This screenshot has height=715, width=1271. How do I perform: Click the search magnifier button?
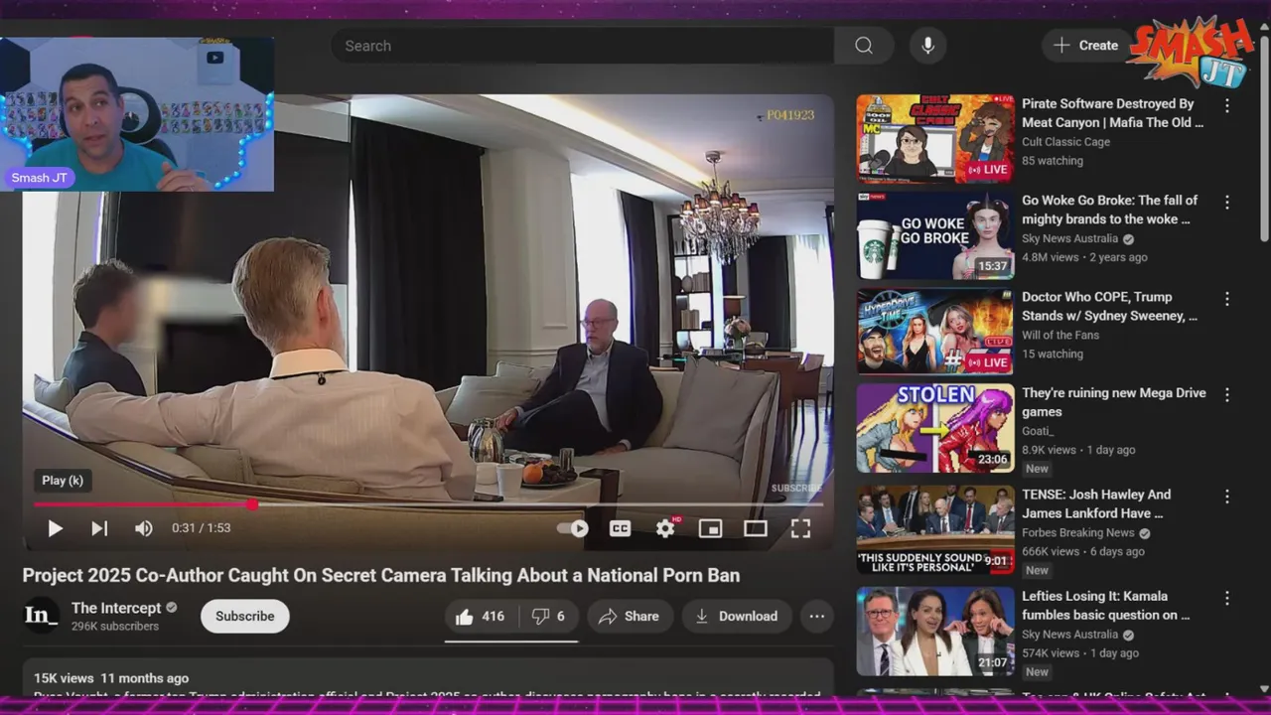pos(864,46)
